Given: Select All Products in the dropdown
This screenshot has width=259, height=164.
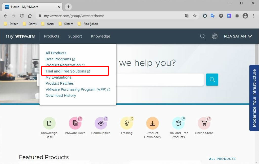Looking at the screenshot, I should (56, 53).
